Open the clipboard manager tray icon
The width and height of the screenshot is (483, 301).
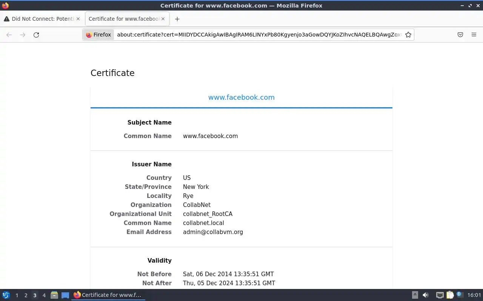(x=450, y=295)
